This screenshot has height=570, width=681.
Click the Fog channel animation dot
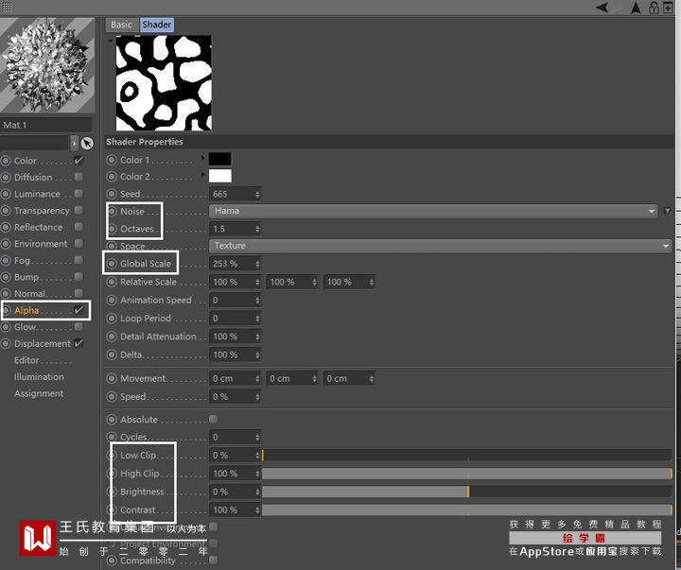click(6, 261)
